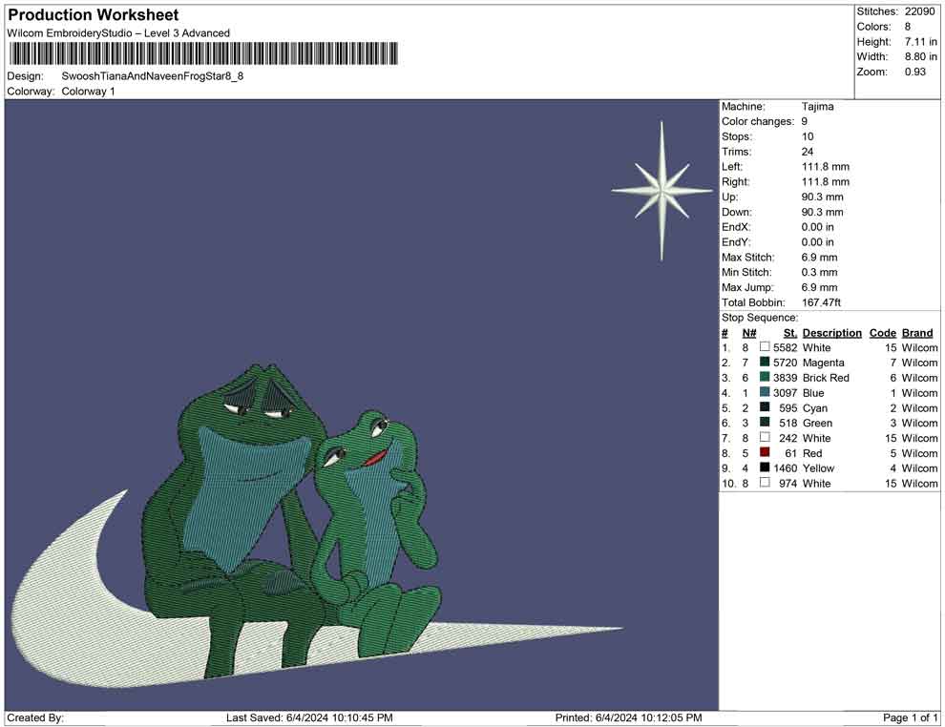The height and width of the screenshot is (727, 945).
Task: Click stitch count '3839' in Brick Red row
Action: click(x=786, y=378)
